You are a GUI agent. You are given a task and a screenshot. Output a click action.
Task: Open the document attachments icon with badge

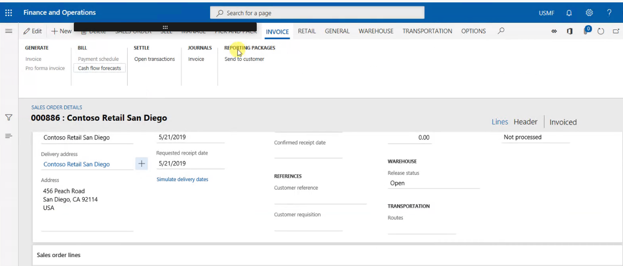(587, 30)
